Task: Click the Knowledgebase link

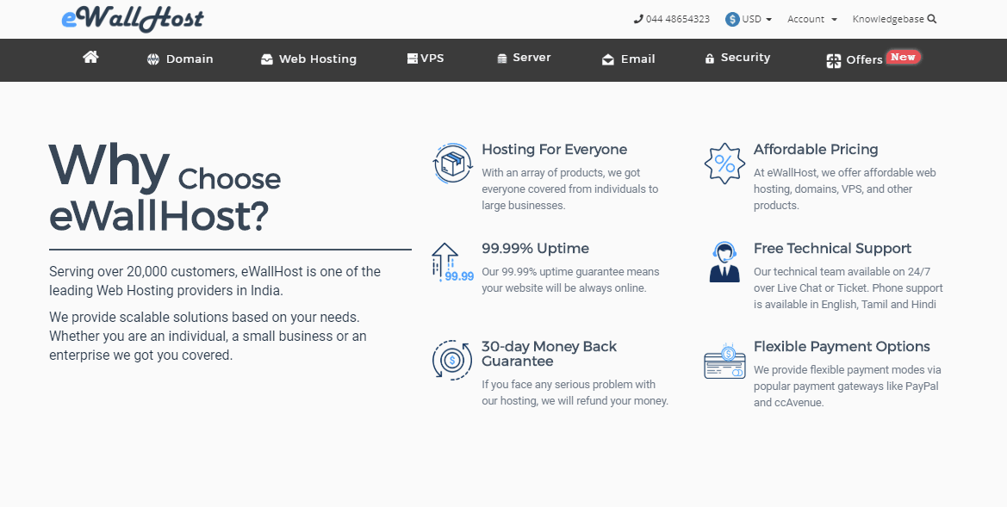Action: tap(888, 19)
